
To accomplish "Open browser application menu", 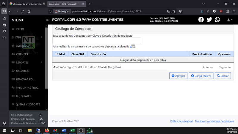I will pos(234,11).
